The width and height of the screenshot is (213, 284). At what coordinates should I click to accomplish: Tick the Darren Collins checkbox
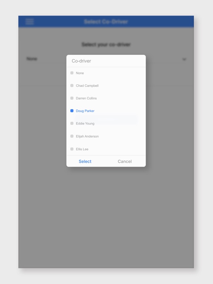tap(72, 98)
